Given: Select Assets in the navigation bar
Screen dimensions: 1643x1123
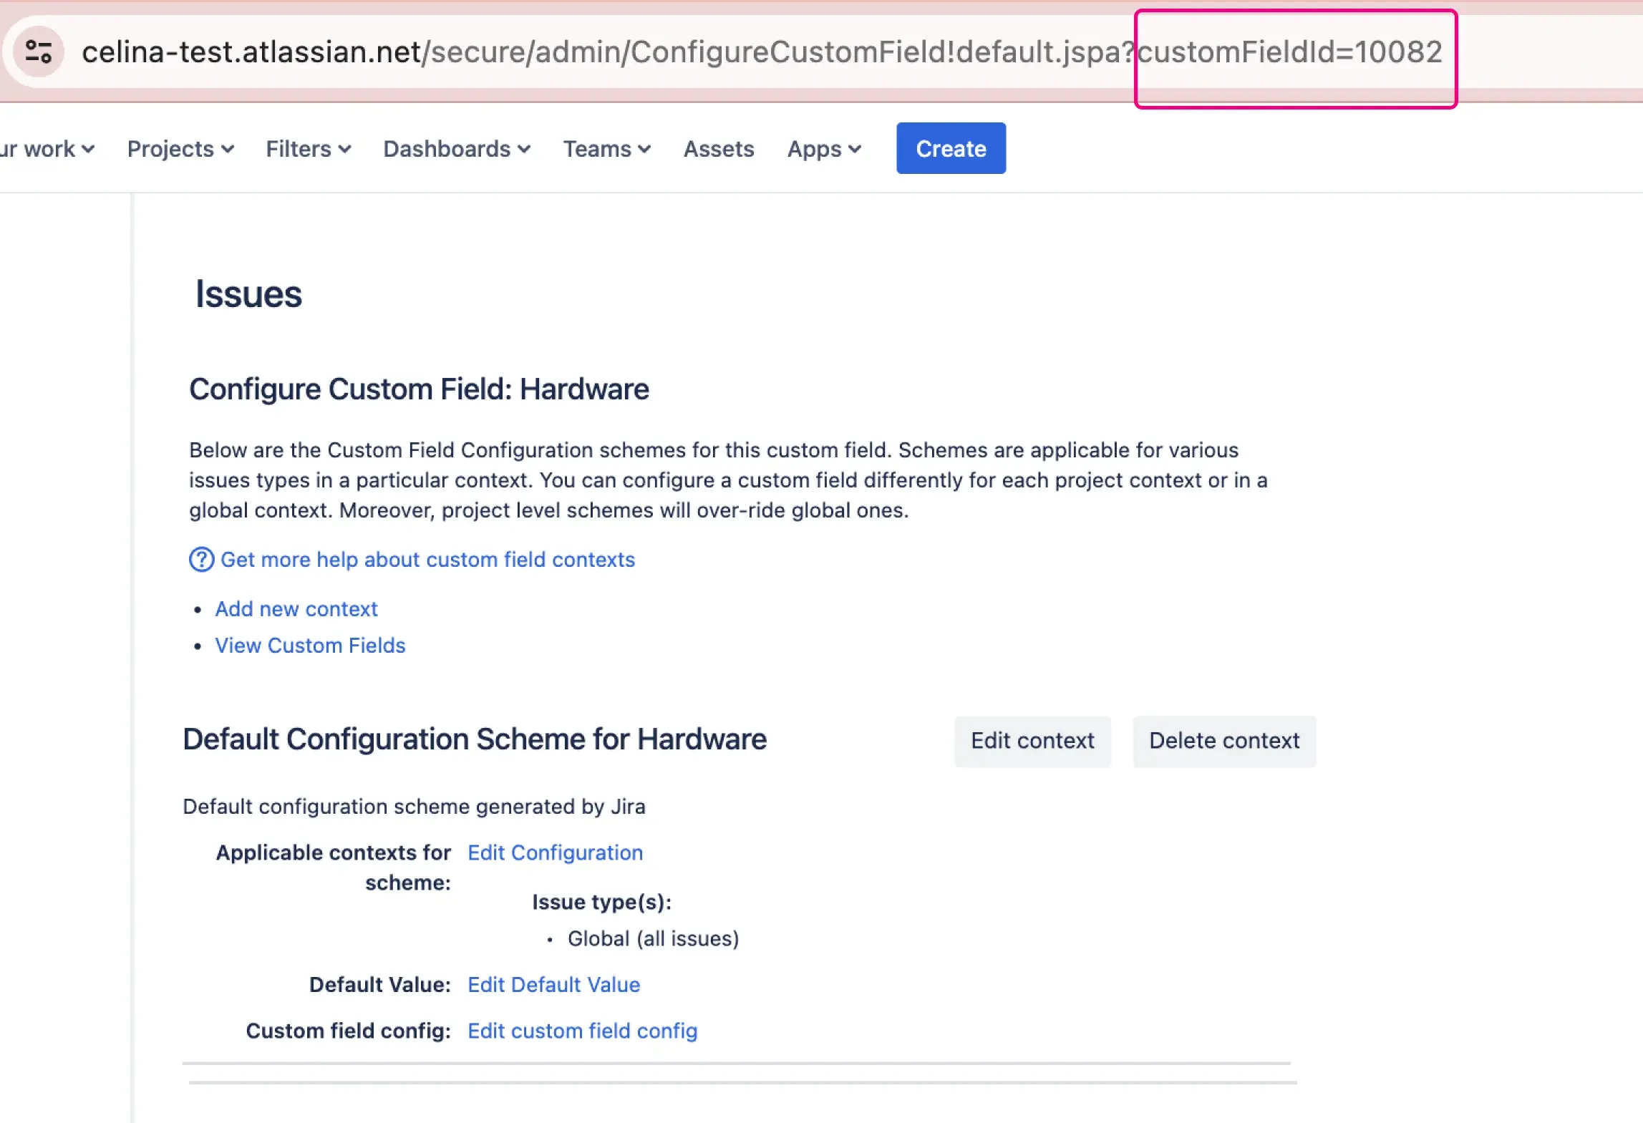Looking at the screenshot, I should pos(719,148).
